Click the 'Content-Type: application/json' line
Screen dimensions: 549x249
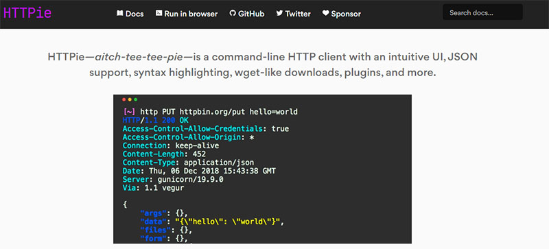pos(188,163)
